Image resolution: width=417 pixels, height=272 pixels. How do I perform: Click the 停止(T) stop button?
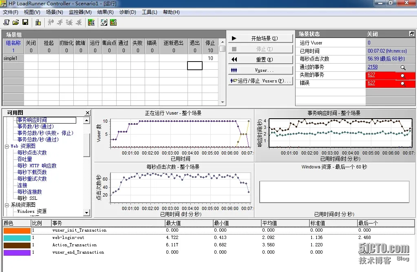coord(260,49)
